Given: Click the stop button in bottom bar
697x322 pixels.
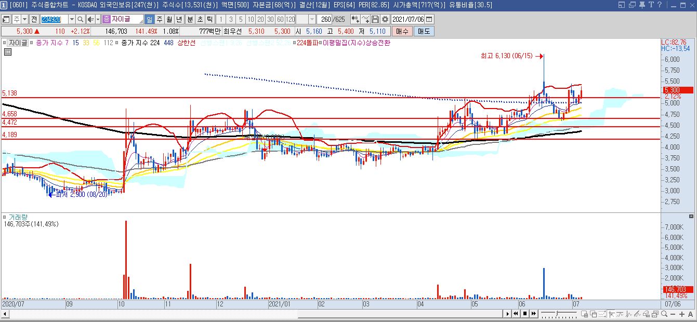Looking at the screenshot, I should point(525,314).
